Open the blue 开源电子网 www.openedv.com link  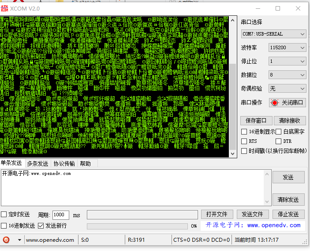click(x=253, y=225)
